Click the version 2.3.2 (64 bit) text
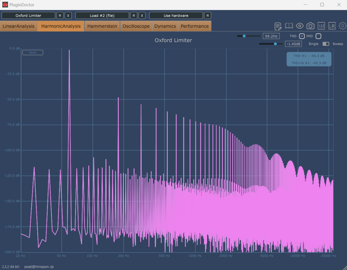Image resolution: width=347 pixels, height=270 pixels. pyautogui.click(x=11, y=267)
